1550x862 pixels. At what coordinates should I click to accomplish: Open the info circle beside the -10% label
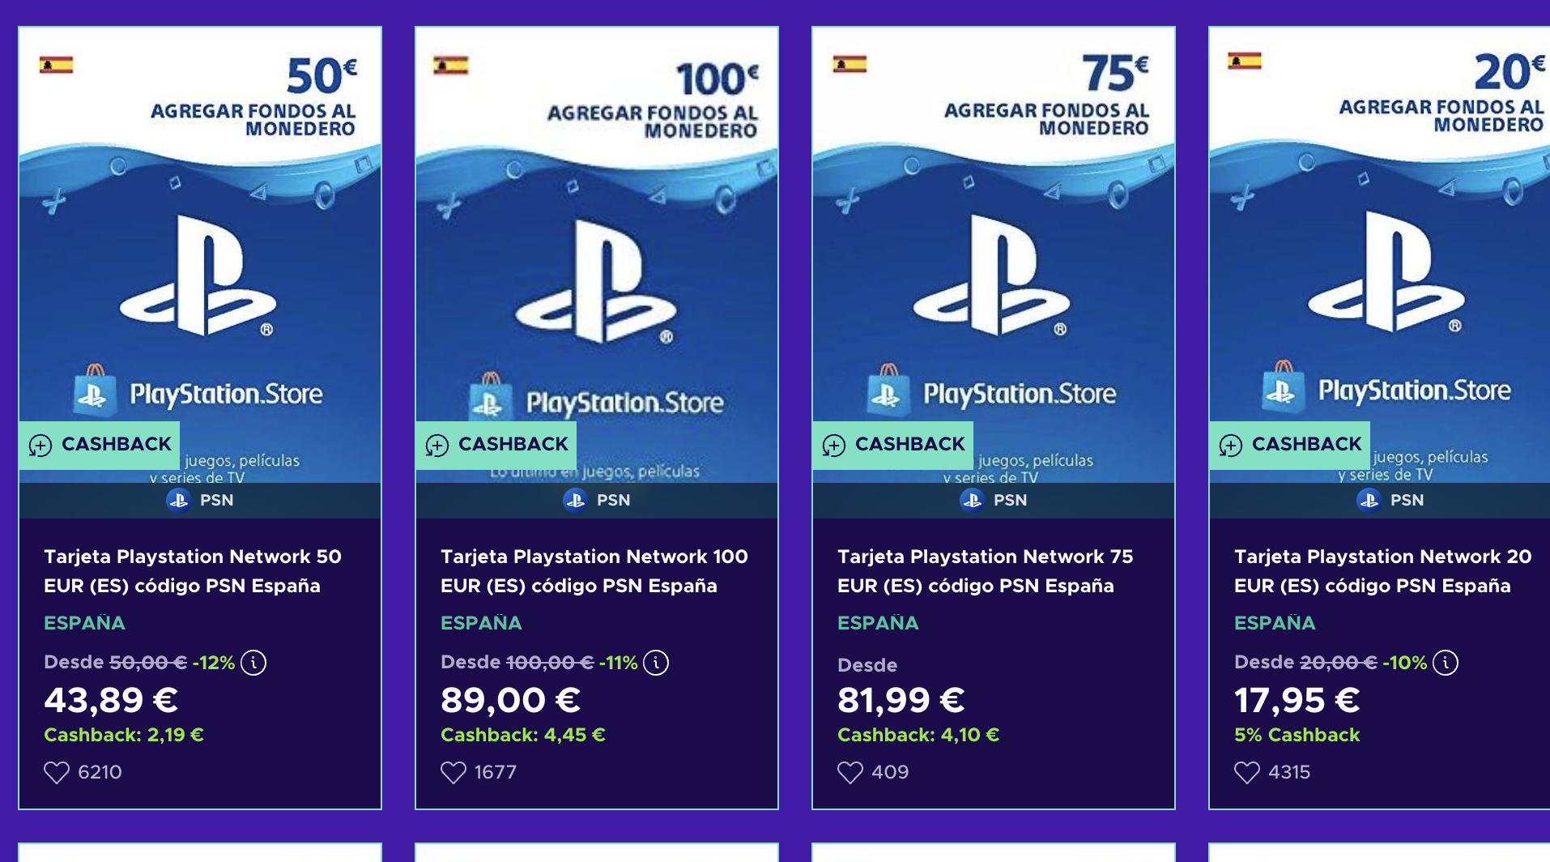coord(1446,662)
